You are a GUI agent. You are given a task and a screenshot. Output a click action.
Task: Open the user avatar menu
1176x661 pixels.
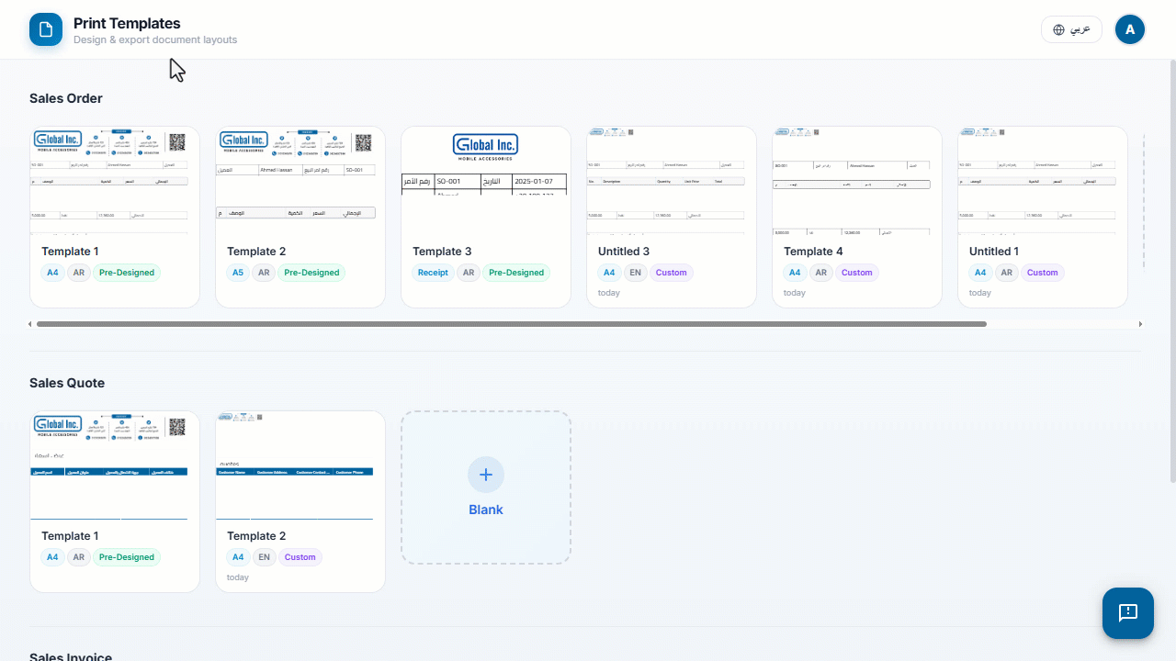(x=1130, y=29)
